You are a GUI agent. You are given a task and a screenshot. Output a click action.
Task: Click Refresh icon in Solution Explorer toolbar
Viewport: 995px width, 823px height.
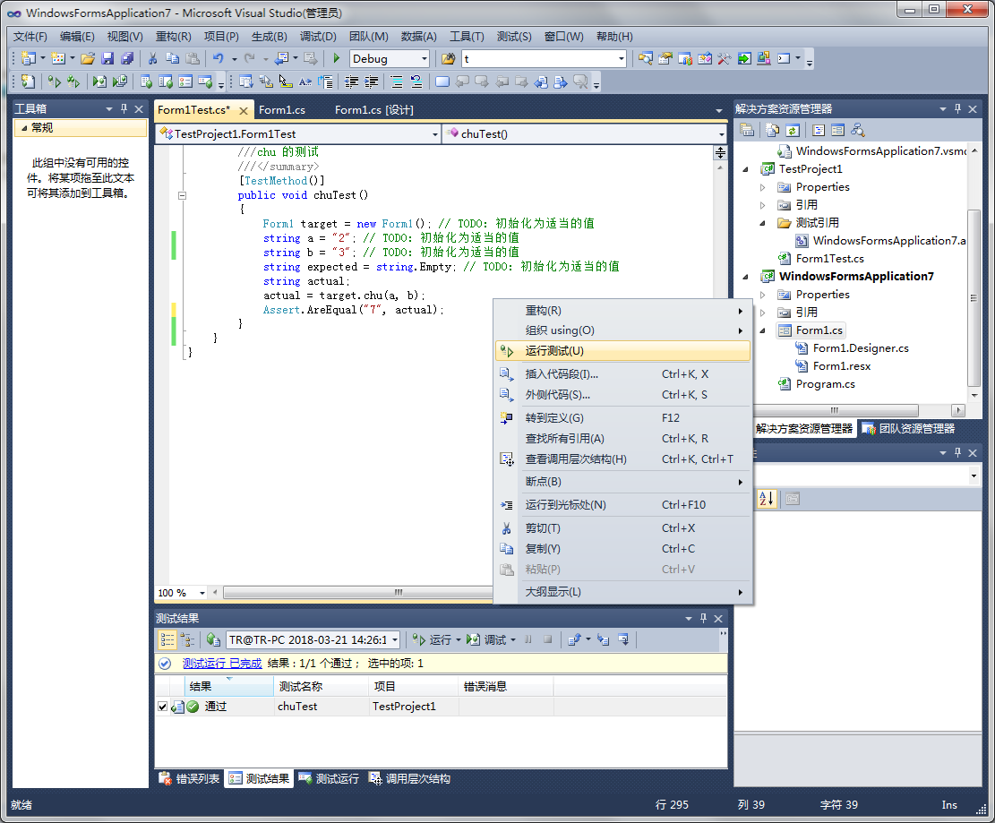(x=792, y=130)
